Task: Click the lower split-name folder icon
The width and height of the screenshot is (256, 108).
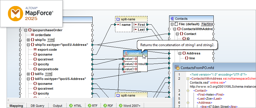Action: point(118,95)
